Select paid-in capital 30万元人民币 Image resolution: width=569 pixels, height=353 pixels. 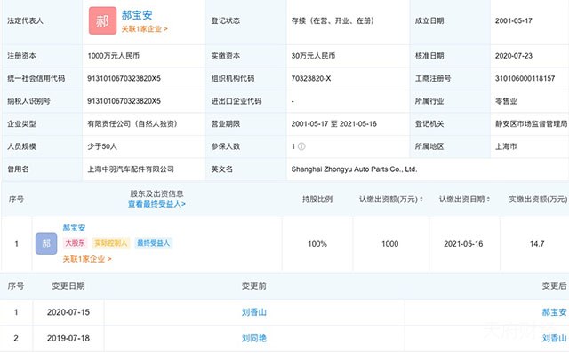(313, 56)
